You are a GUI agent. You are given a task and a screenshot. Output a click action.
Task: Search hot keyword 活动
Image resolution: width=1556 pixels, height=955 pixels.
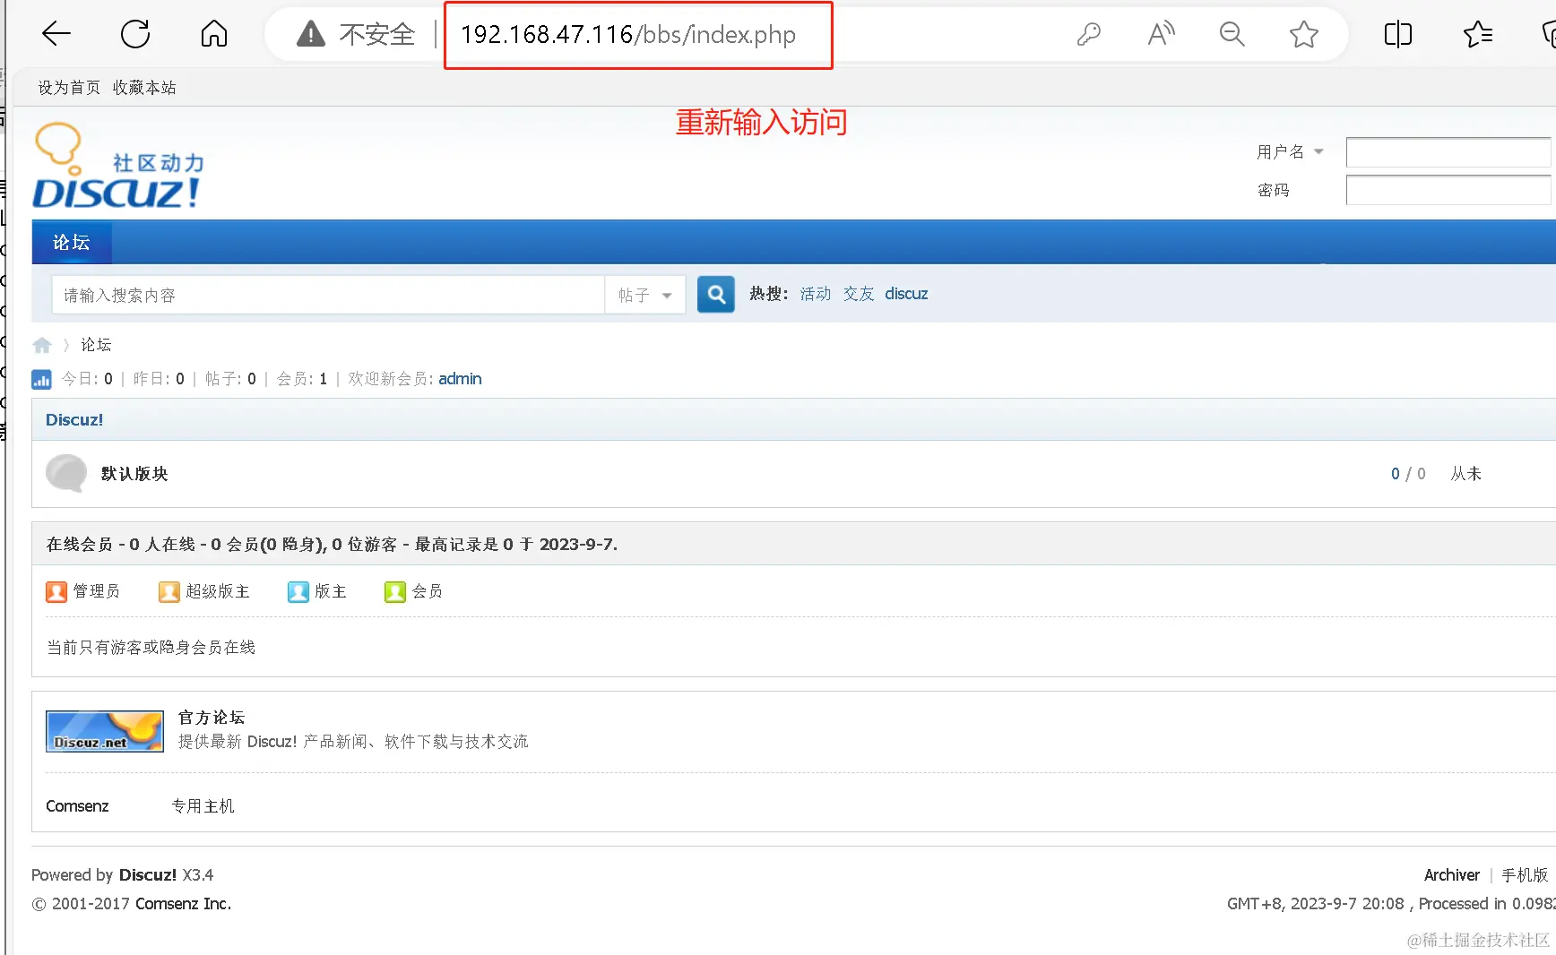coord(816,294)
